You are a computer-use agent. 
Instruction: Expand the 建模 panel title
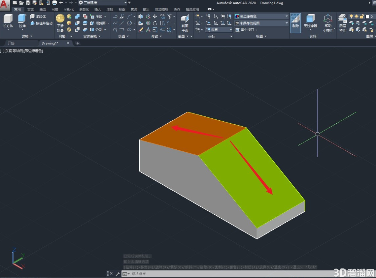coord(27,36)
